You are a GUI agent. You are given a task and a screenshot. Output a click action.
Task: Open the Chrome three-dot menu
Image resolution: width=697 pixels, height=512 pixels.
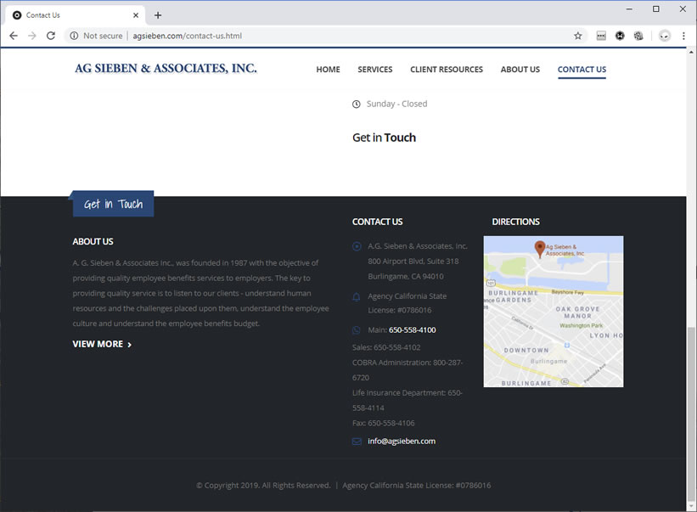pos(683,36)
